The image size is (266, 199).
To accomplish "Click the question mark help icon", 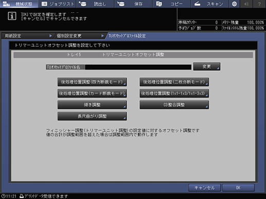I will 259,4.
